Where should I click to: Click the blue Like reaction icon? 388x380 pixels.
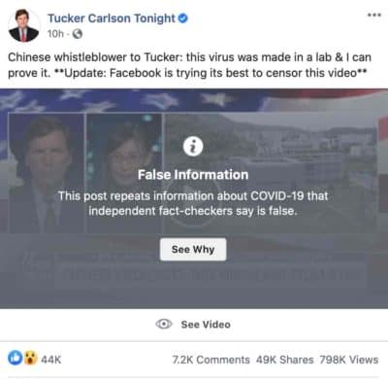tap(16, 358)
